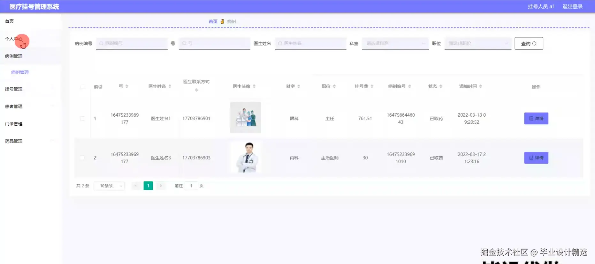595x264 pixels.
Task: Click the 医生姓名3 cell
Action: (161, 158)
